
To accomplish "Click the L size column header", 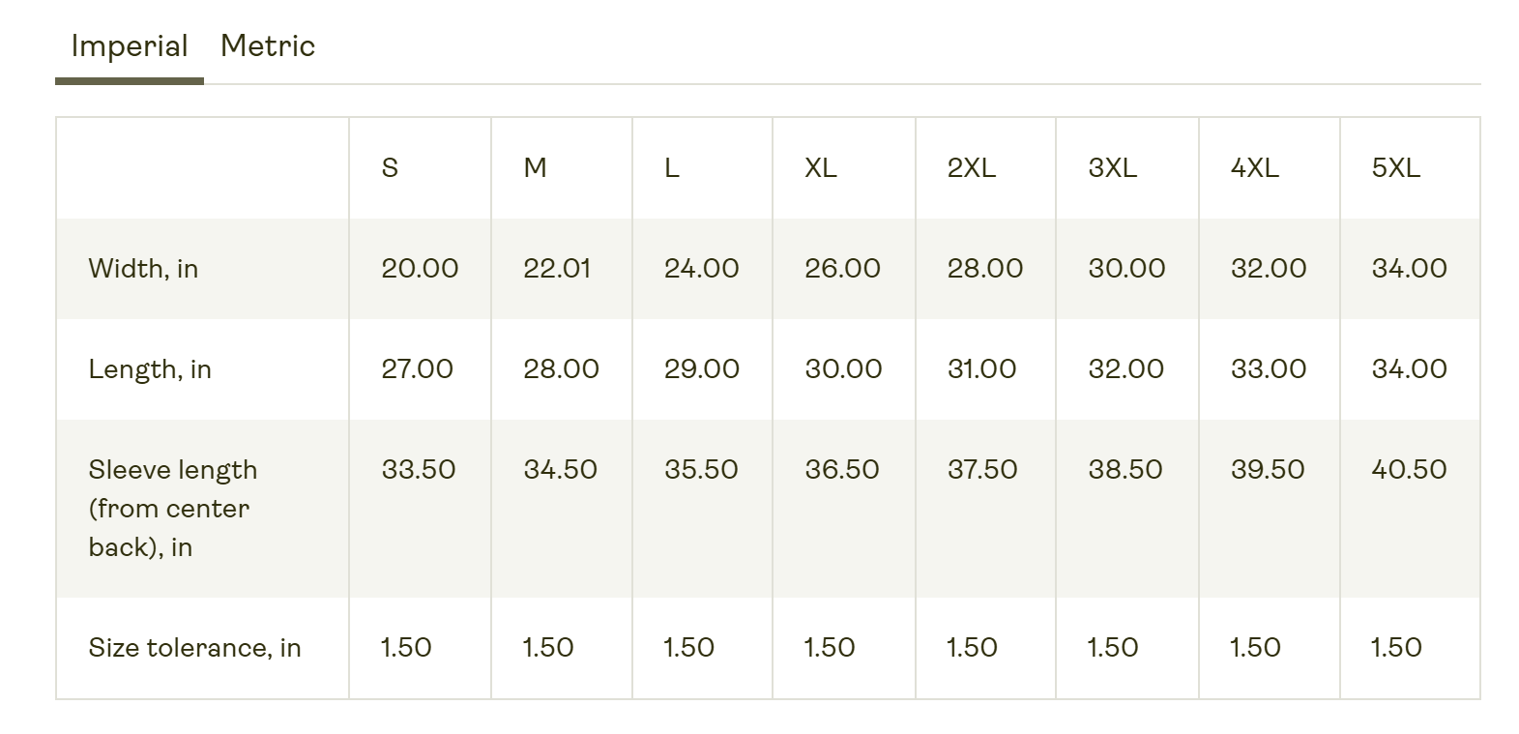I will (672, 168).
